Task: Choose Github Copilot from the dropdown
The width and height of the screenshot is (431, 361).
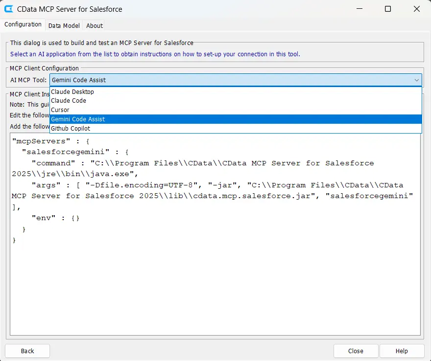Action: (71, 128)
